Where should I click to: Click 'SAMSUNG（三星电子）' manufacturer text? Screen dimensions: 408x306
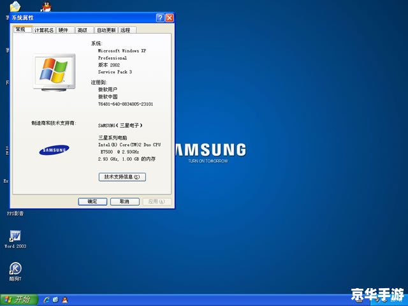tap(120, 126)
